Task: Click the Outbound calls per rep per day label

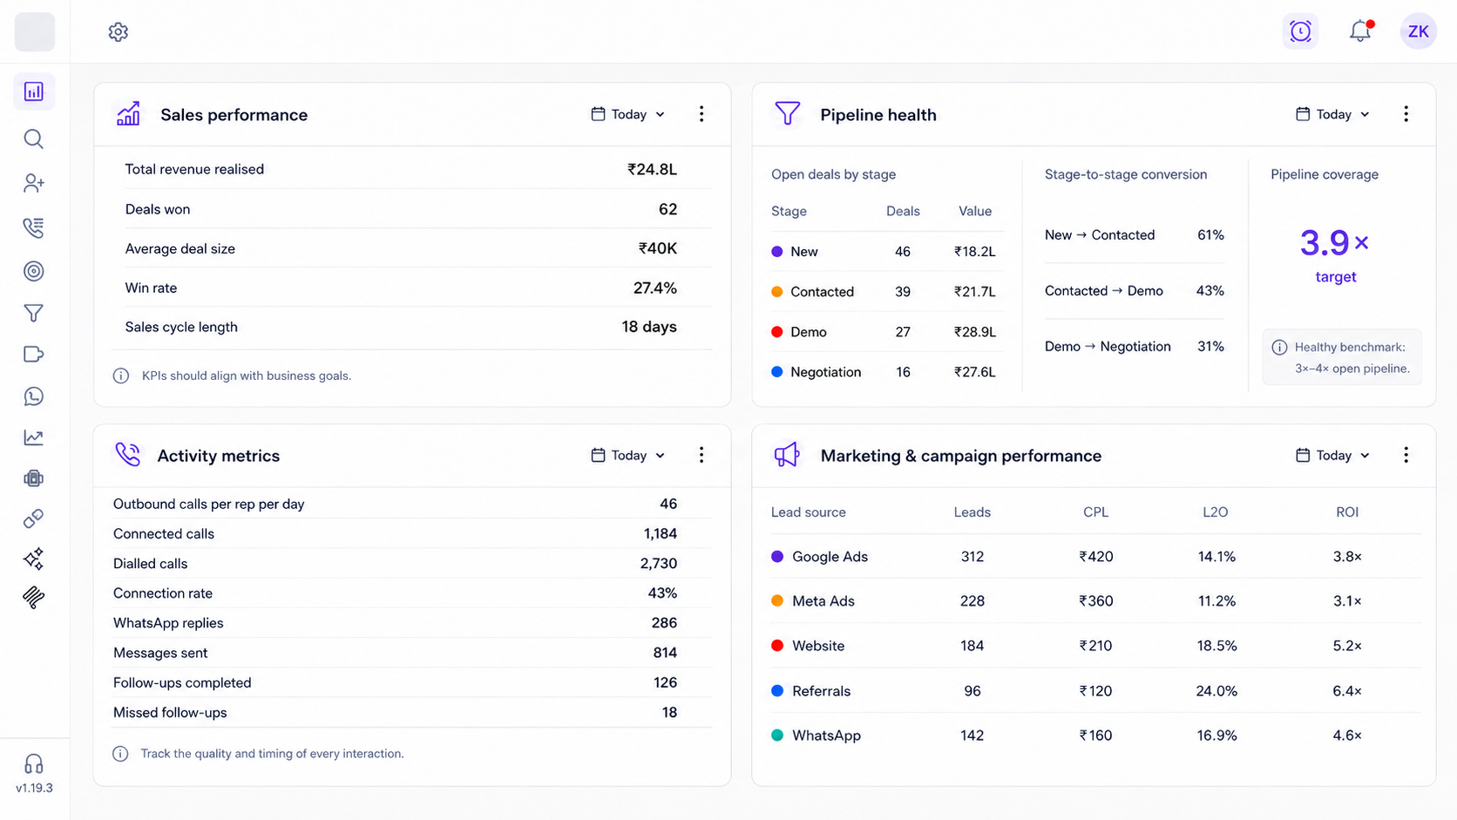Action: [x=209, y=504]
